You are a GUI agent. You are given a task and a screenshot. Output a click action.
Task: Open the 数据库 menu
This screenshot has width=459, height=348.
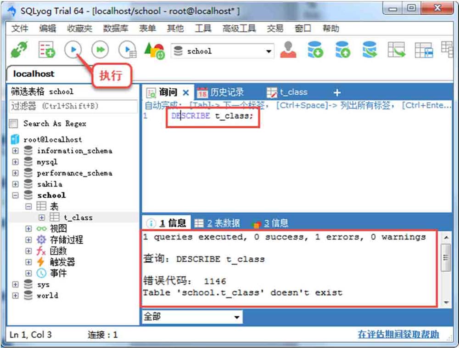coord(115,29)
